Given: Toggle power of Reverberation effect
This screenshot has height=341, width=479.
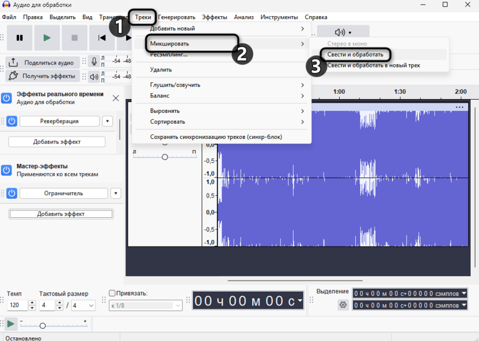Looking at the screenshot, I should (12, 122).
